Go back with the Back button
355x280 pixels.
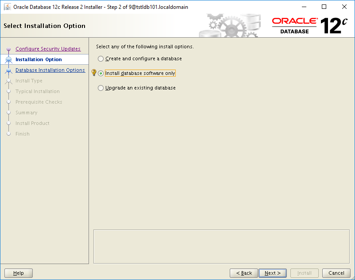click(244, 273)
